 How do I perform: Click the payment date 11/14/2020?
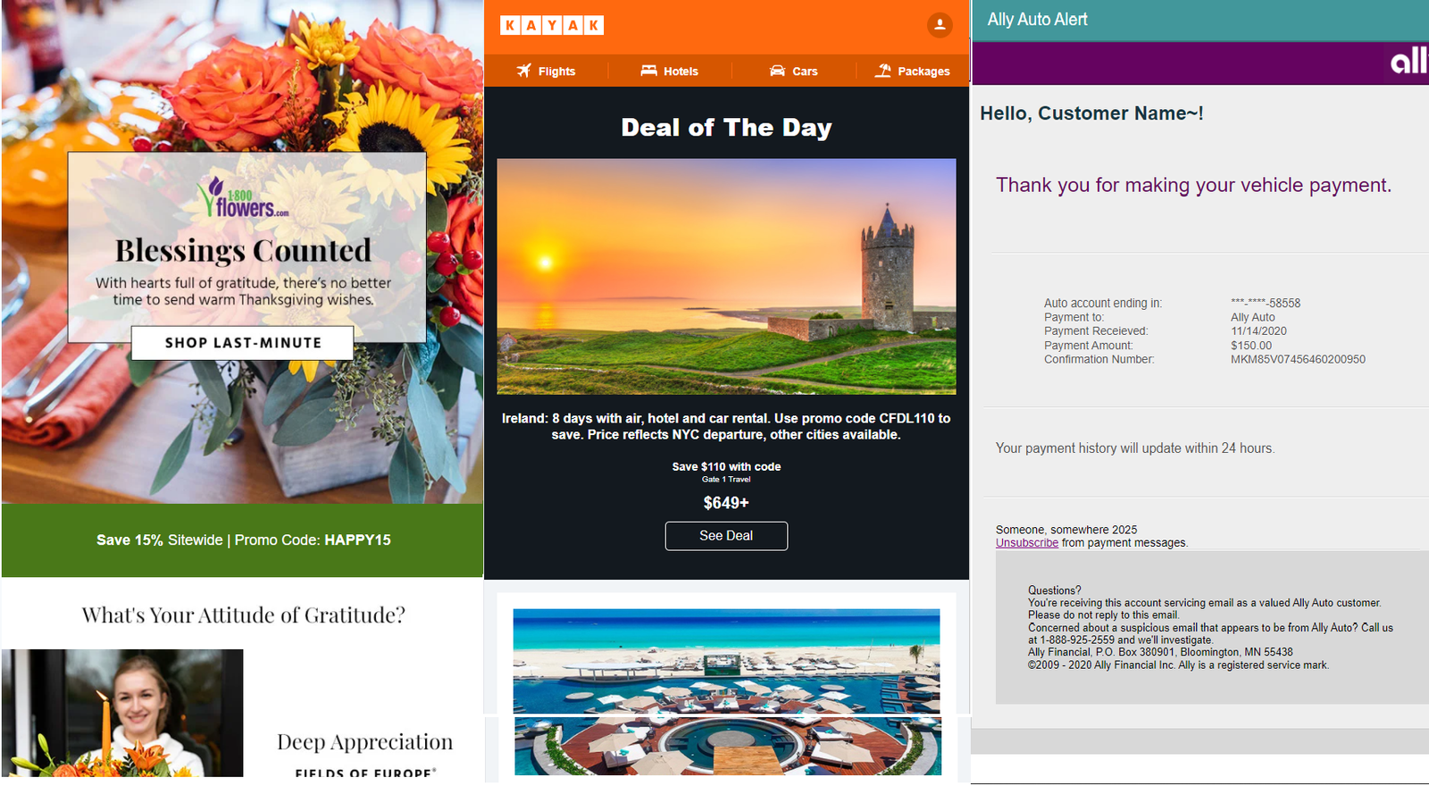1258,331
